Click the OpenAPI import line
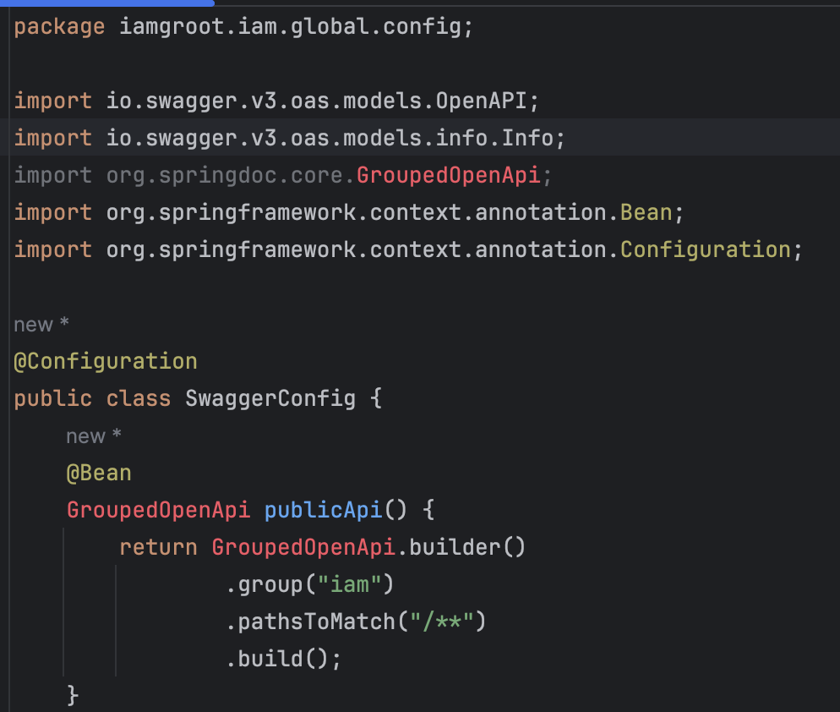Image resolution: width=840 pixels, height=712 pixels. click(x=276, y=101)
